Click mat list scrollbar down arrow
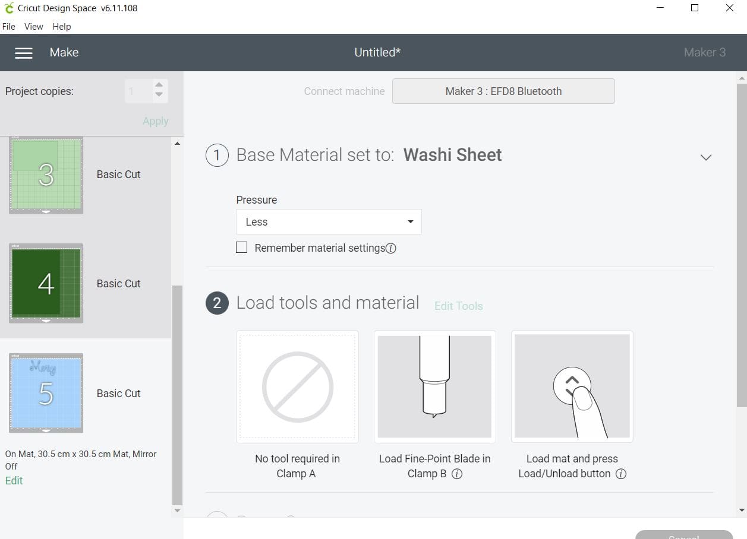Screen dimensions: 747x539 177,511
